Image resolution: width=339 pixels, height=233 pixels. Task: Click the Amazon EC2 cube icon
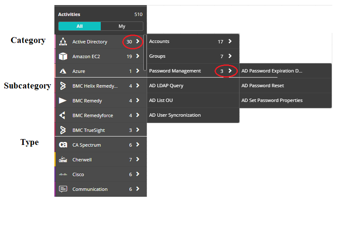coord(63,56)
